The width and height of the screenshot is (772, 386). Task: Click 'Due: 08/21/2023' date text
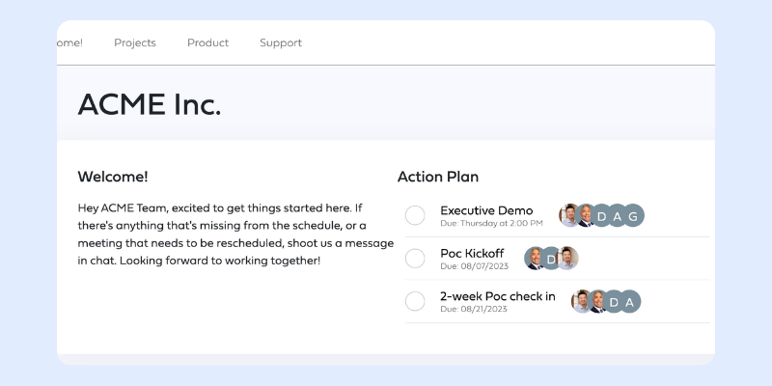(x=474, y=309)
